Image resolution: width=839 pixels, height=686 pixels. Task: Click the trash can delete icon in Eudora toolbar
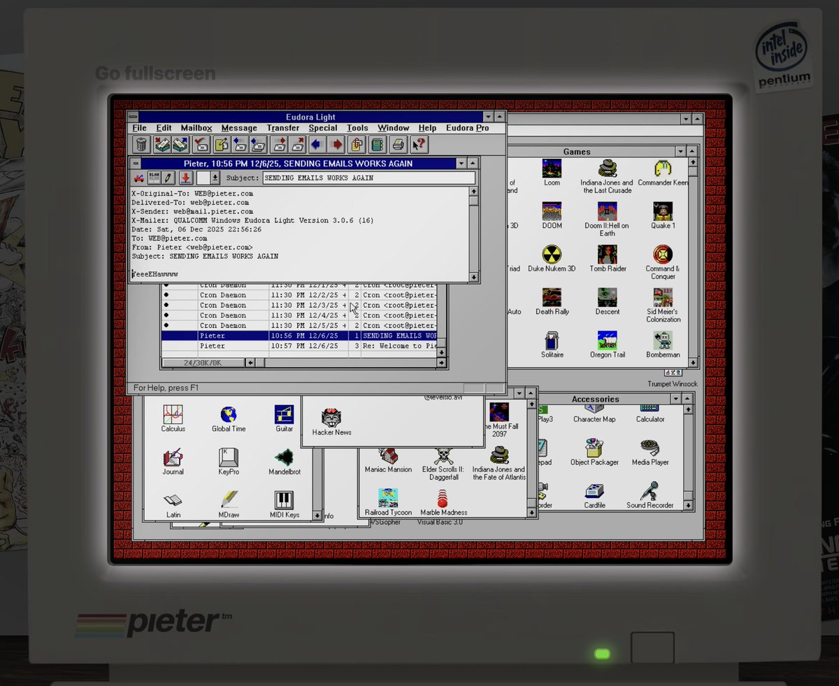pyautogui.click(x=141, y=144)
